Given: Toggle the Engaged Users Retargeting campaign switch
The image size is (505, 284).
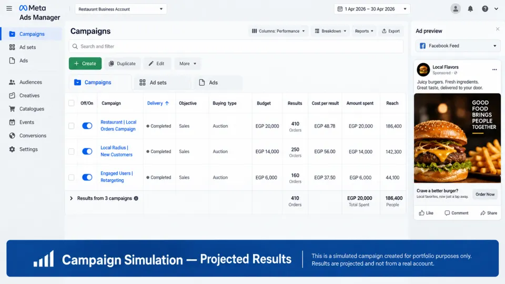Looking at the screenshot, I should [87, 177].
